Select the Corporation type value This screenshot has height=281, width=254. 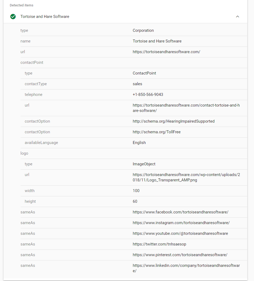143,30
